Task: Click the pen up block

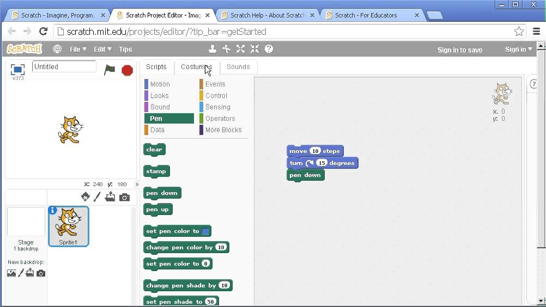Action: (x=157, y=210)
